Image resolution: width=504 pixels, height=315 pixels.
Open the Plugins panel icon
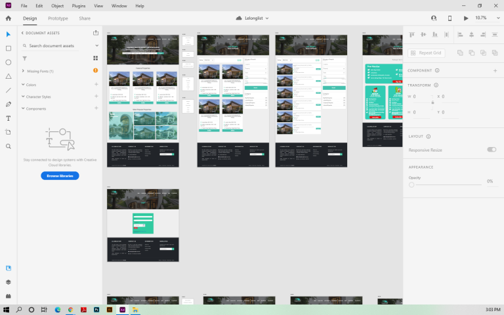click(9, 295)
